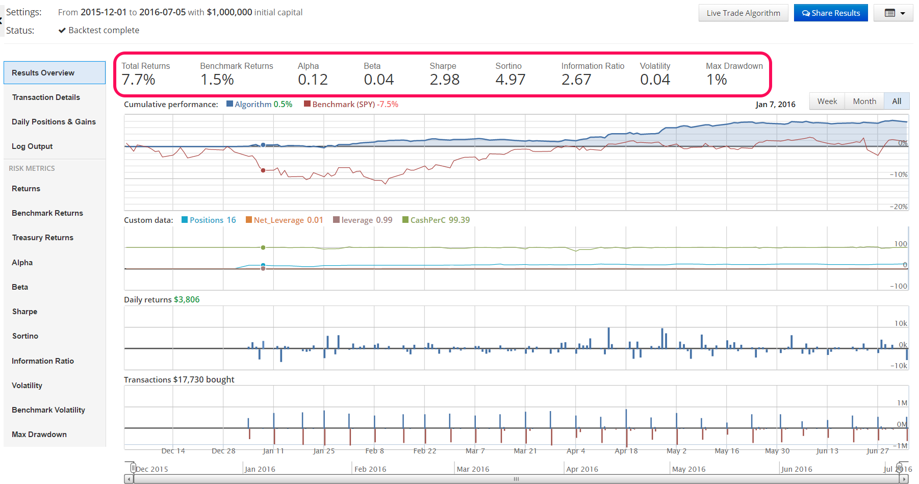Switch to the Week chart view
Screen dimensions: 919x484
(x=827, y=101)
